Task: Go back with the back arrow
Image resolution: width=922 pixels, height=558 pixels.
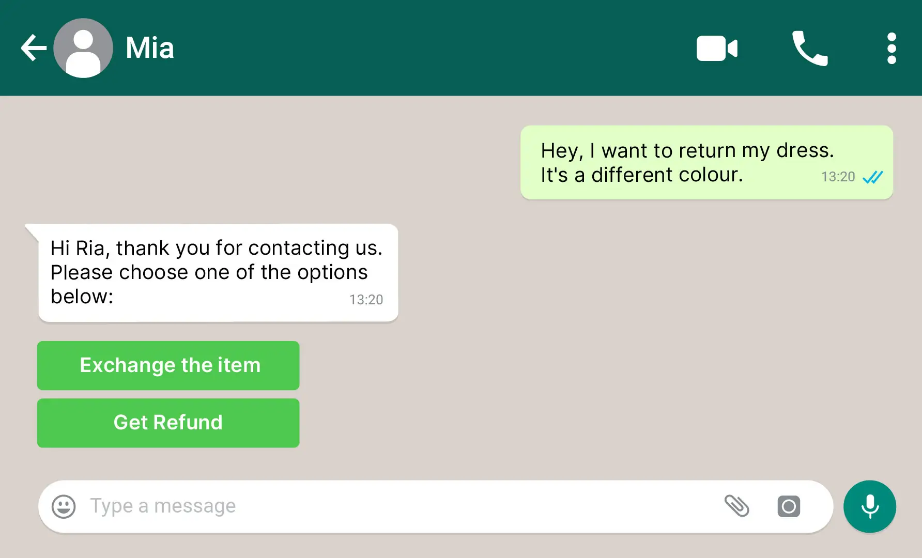Action: tap(33, 47)
